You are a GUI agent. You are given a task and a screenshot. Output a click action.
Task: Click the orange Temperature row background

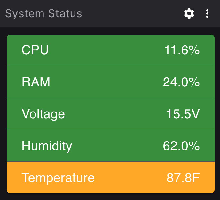(x=128, y=178)
